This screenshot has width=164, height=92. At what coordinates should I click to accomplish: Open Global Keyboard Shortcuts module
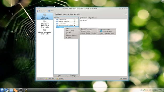pos(45,32)
